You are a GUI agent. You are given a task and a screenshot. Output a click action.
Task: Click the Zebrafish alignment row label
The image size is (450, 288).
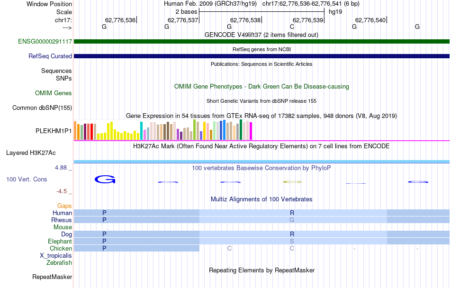point(59,262)
